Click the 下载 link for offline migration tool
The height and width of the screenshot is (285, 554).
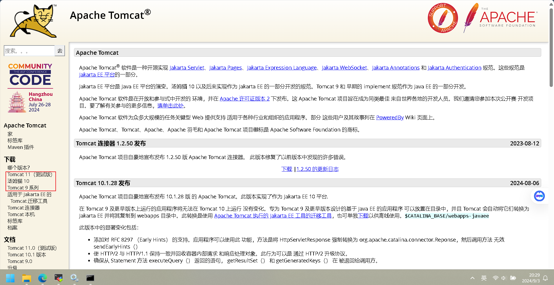coord(363,215)
